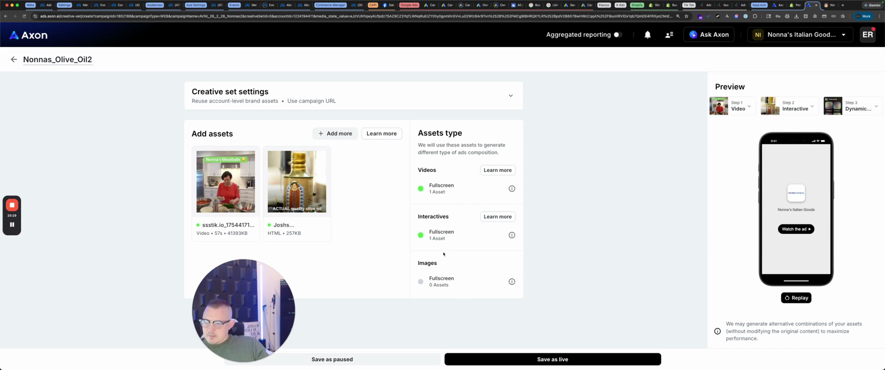Show info for Videos Fullscreen asset

(512, 189)
